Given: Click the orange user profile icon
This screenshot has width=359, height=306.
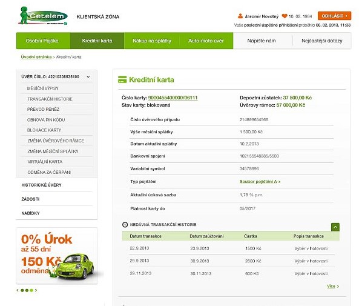Looking at the screenshot, I should (240, 16).
